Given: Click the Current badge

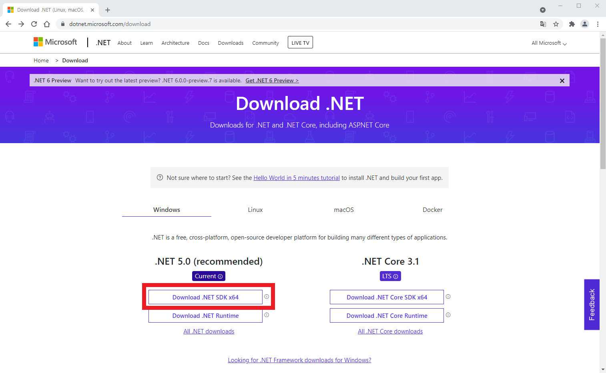Looking at the screenshot, I should 209,276.
